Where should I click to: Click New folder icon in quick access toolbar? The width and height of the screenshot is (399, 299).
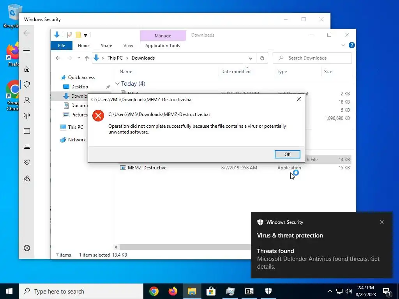(x=78, y=35)
